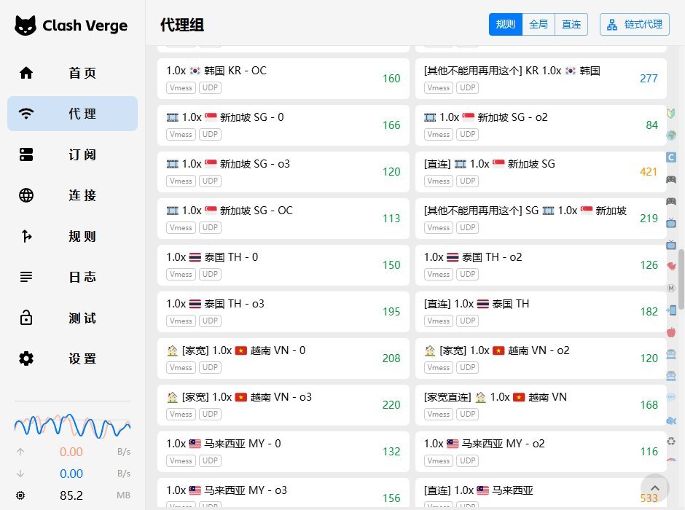Image resolution: width=685 pixels, height=510 pixels.
Task: Select proxy [家宽] 越南 VN - 0
Action: coord(283,358)
